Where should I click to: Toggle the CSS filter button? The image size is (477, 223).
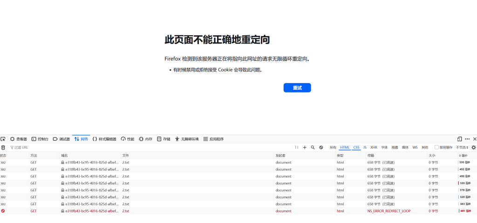pyautogui.click(x=356, y=147)
